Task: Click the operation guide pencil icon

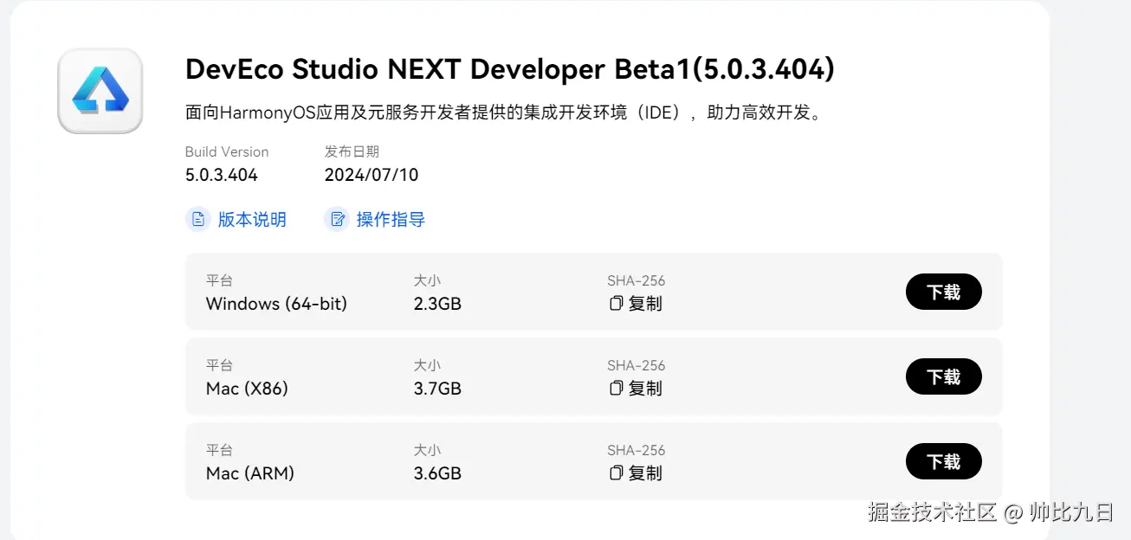Action: 337,219
